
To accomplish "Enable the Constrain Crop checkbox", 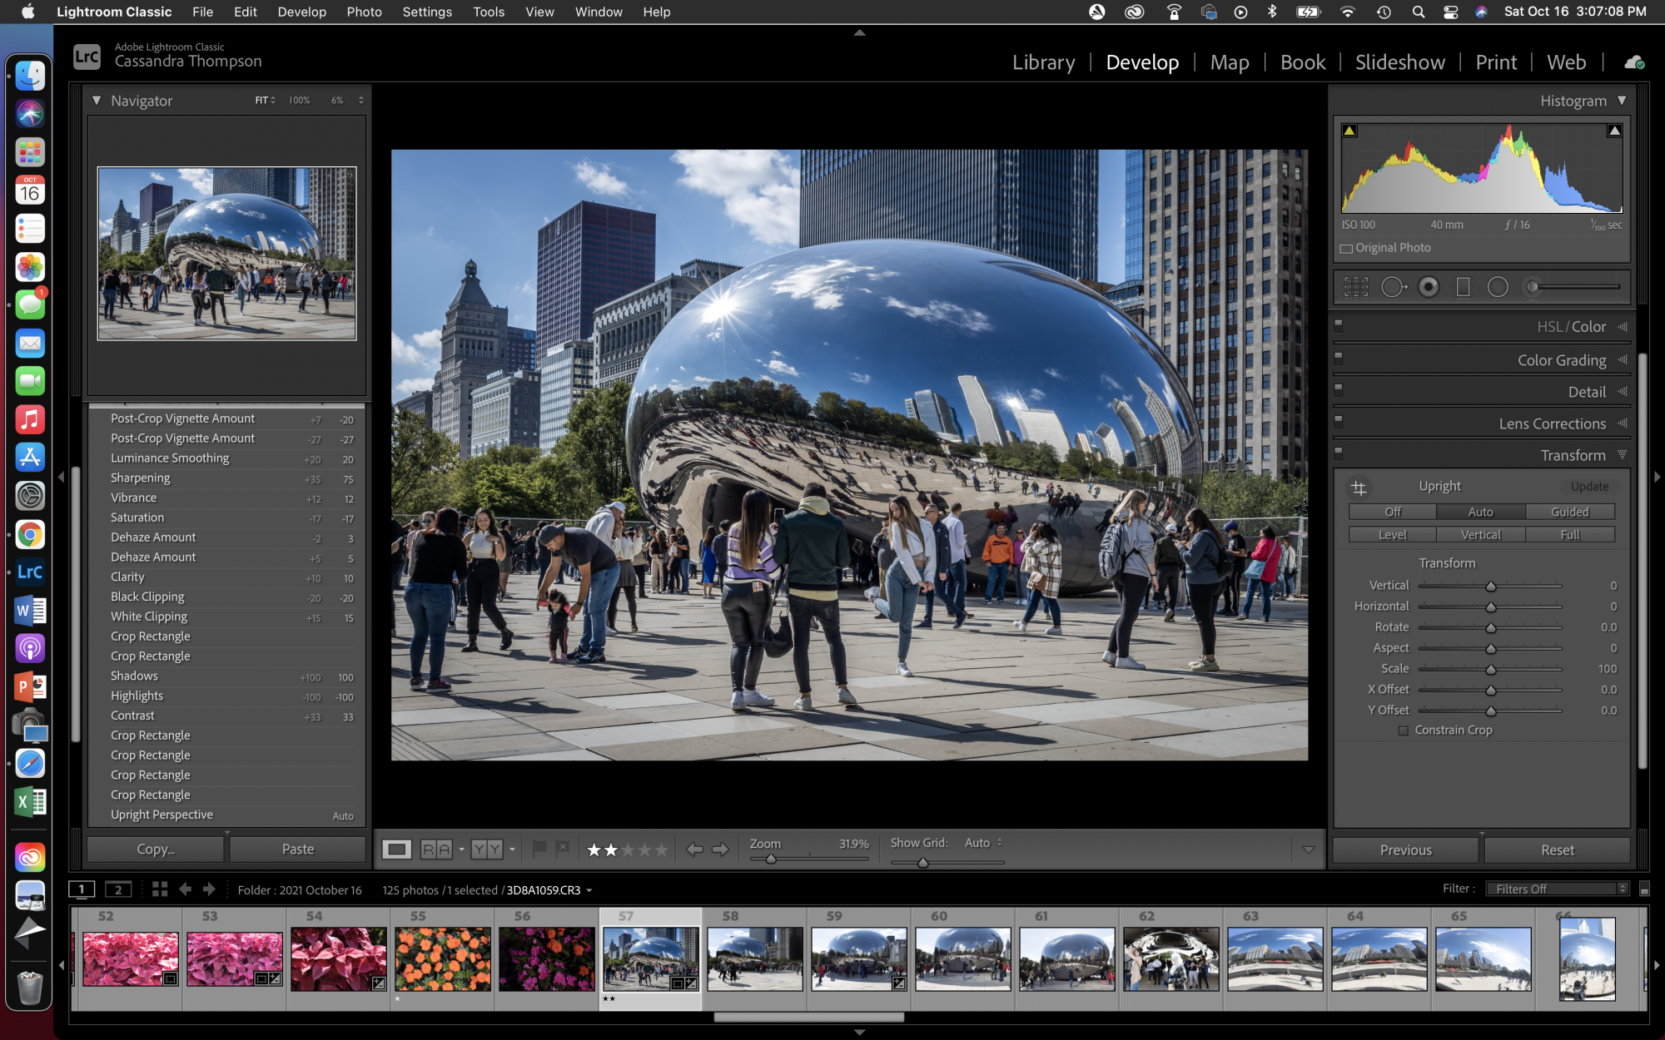I will (x=1404, y=730).
